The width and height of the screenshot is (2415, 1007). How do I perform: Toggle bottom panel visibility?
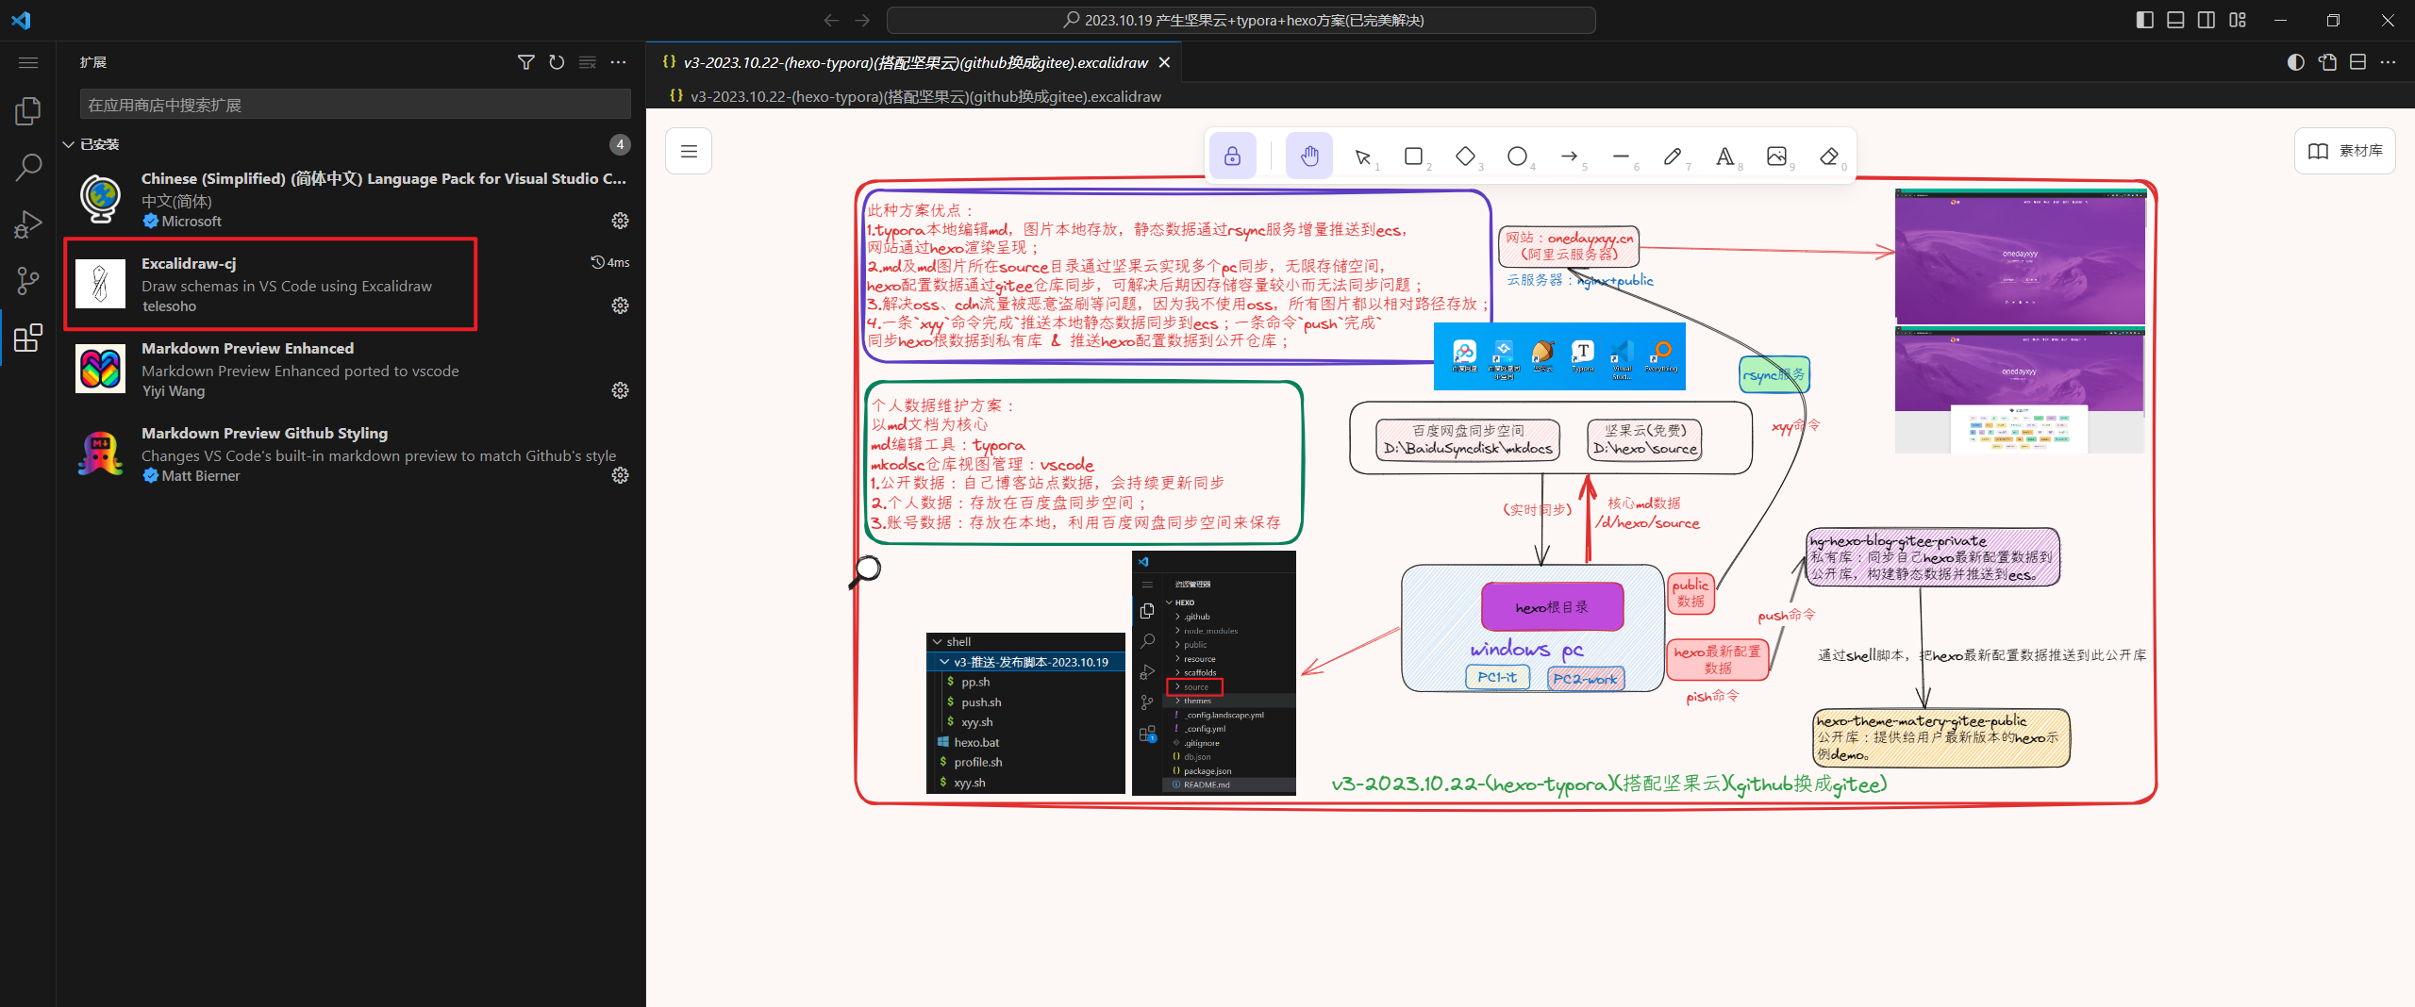[x=2175, y=20]
